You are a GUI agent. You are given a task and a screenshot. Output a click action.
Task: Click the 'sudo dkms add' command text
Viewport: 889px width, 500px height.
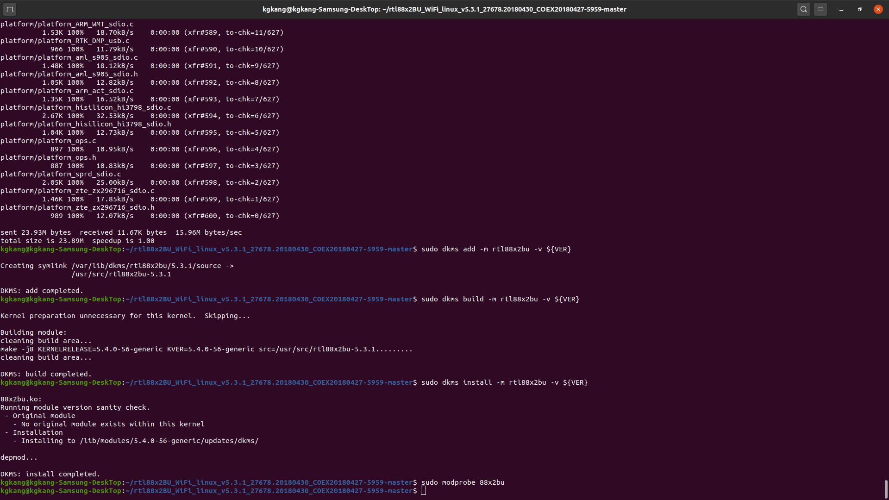point(496,249)
